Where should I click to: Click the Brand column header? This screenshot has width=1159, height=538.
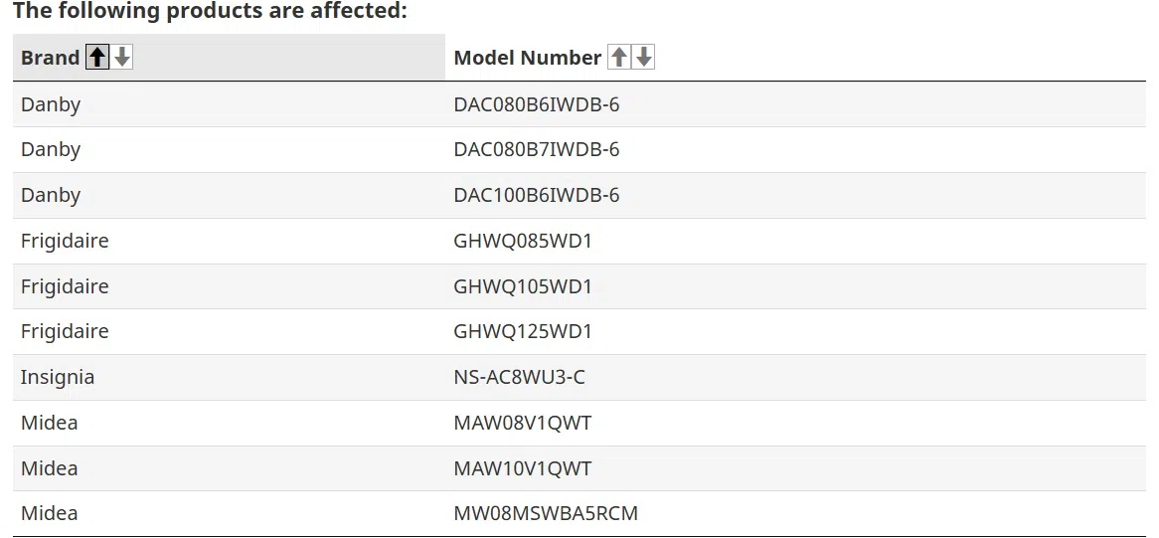click(51, 58)
